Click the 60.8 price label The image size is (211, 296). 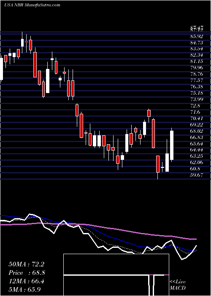195,169
